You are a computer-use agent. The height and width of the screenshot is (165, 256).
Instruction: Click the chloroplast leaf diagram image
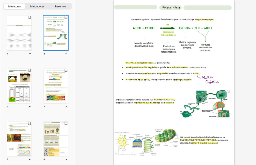pyautogui.click(x=205, y=104)
